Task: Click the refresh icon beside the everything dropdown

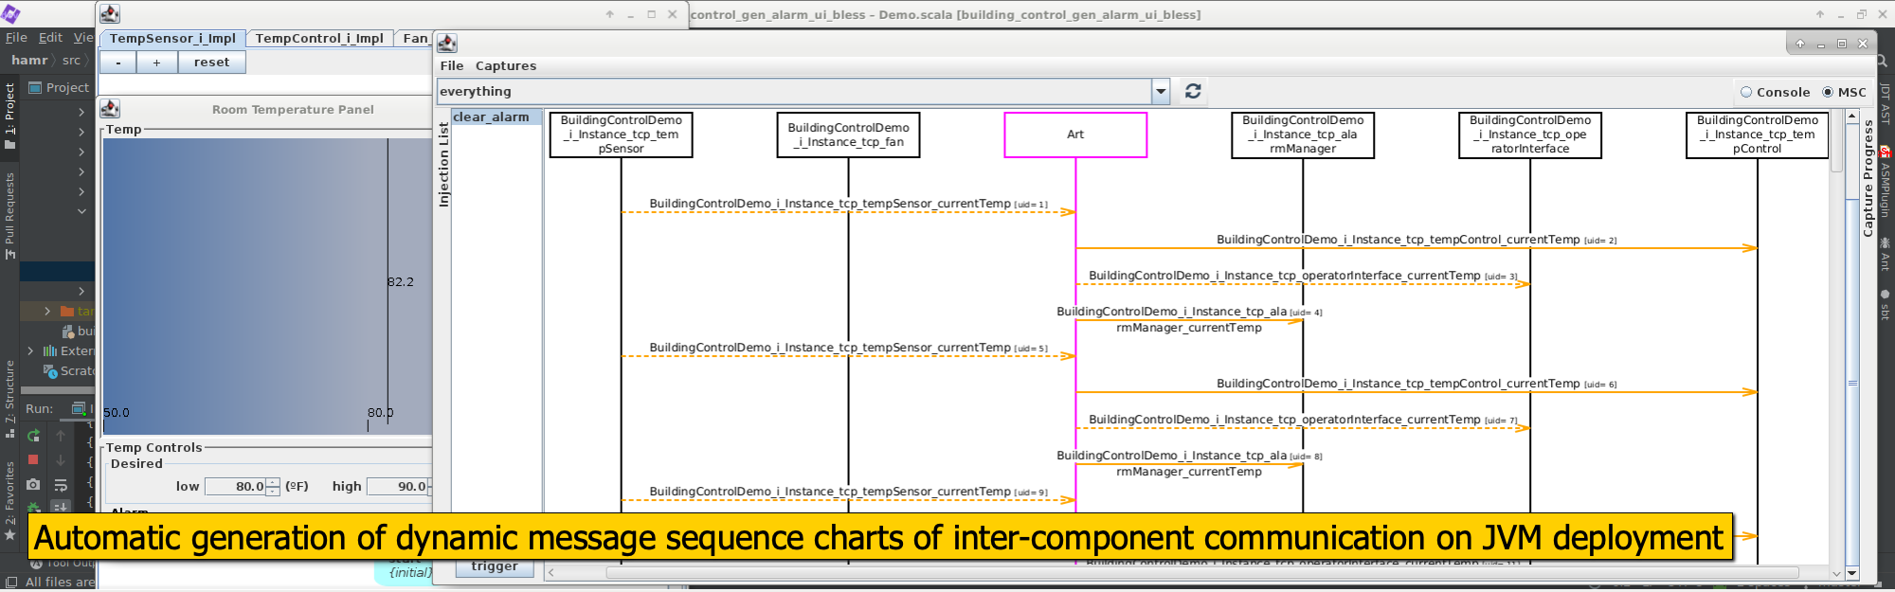Action: tap(1193, 91)
